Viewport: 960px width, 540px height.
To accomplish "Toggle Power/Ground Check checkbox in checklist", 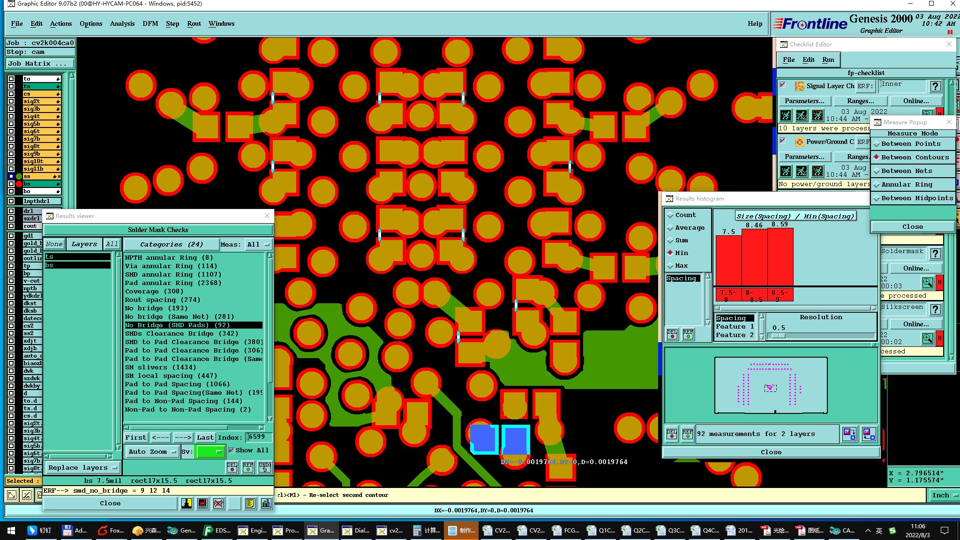I will click(782, 141).
